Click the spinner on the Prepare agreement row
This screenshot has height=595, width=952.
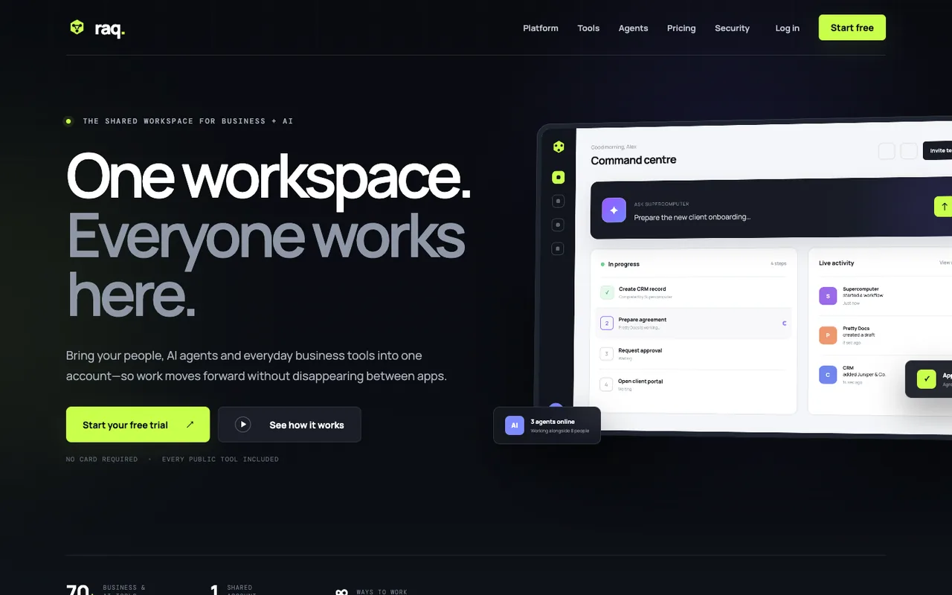784,324
